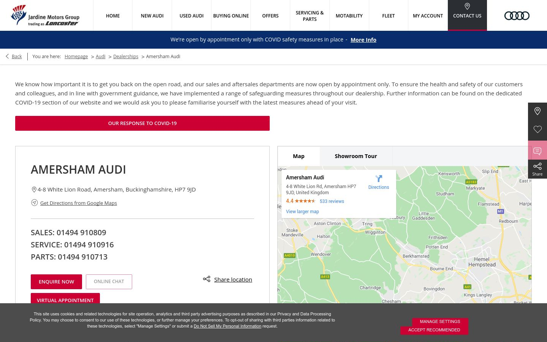
Task: Click the ONLINE CHAT button
Action: tap(109, 282)
